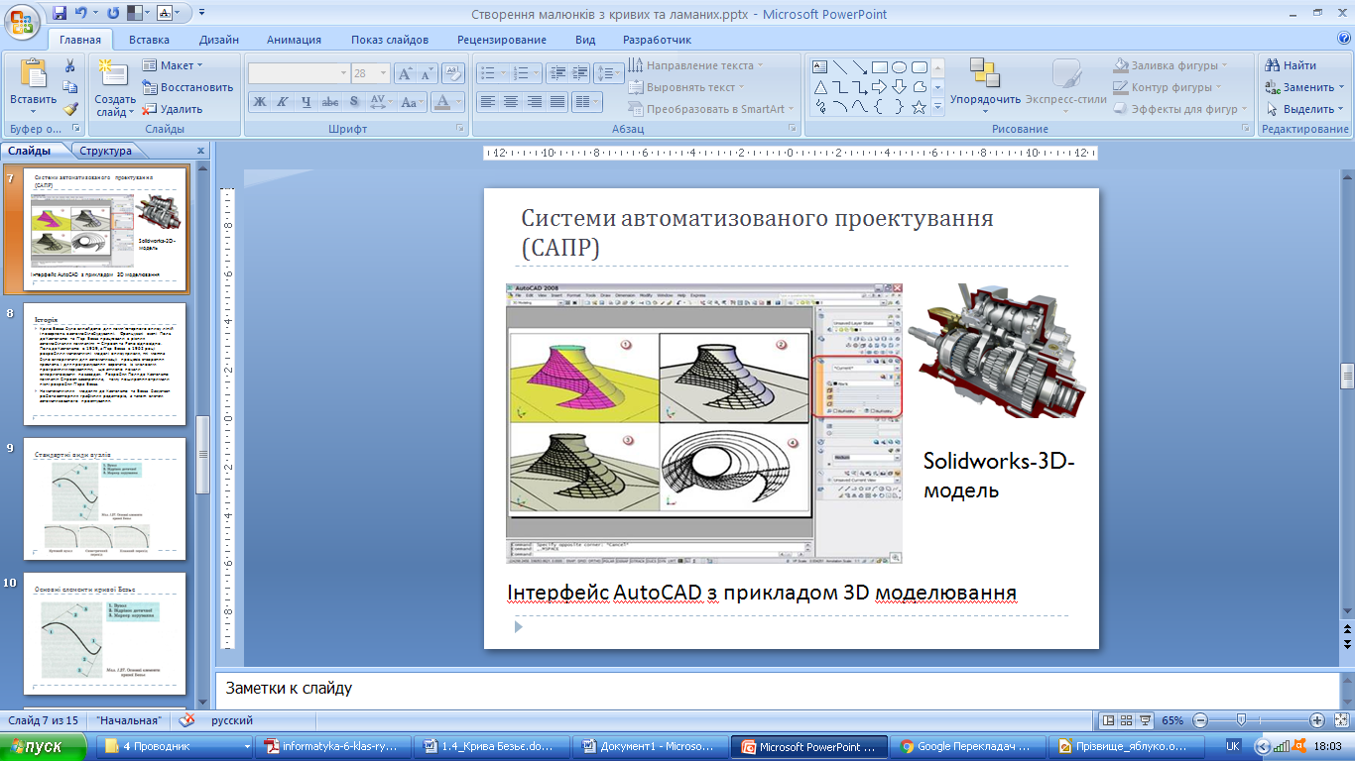Toggle italic formatting К
Screen dimensions: 1355x761
pyautogui.click(x=283, y=101)
